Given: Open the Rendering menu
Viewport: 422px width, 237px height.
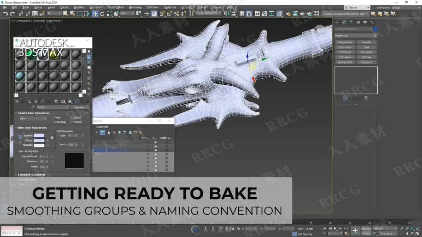Looking at the screenshot, I should (135, 7).
